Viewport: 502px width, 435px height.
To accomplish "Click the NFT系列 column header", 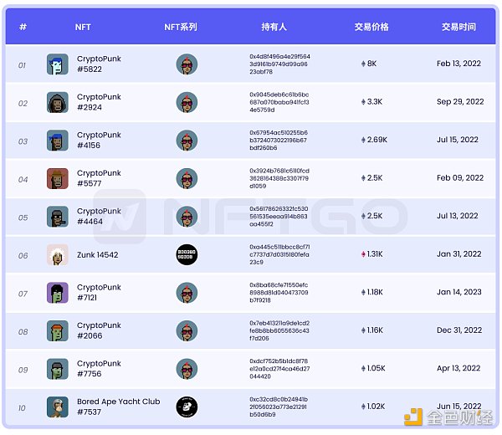I will pos(181,27).
